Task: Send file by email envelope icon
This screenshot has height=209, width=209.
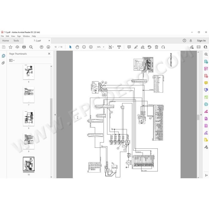Action: (x=199, y=47)
